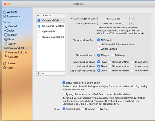Click the About star icon
The height and width of the screenshot is (121, 155).
point(4,68)
